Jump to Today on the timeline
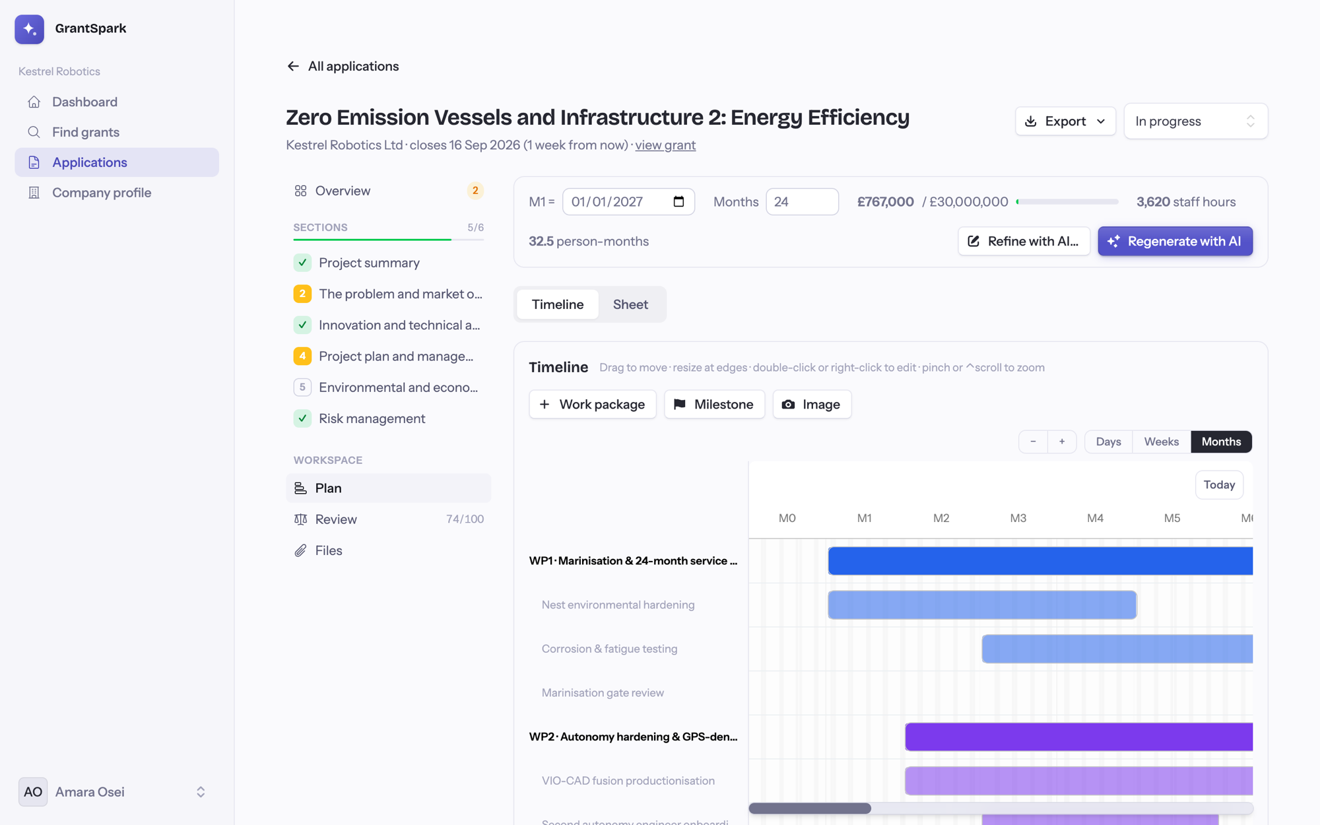1320x825 pixels. coord(1219,485)
